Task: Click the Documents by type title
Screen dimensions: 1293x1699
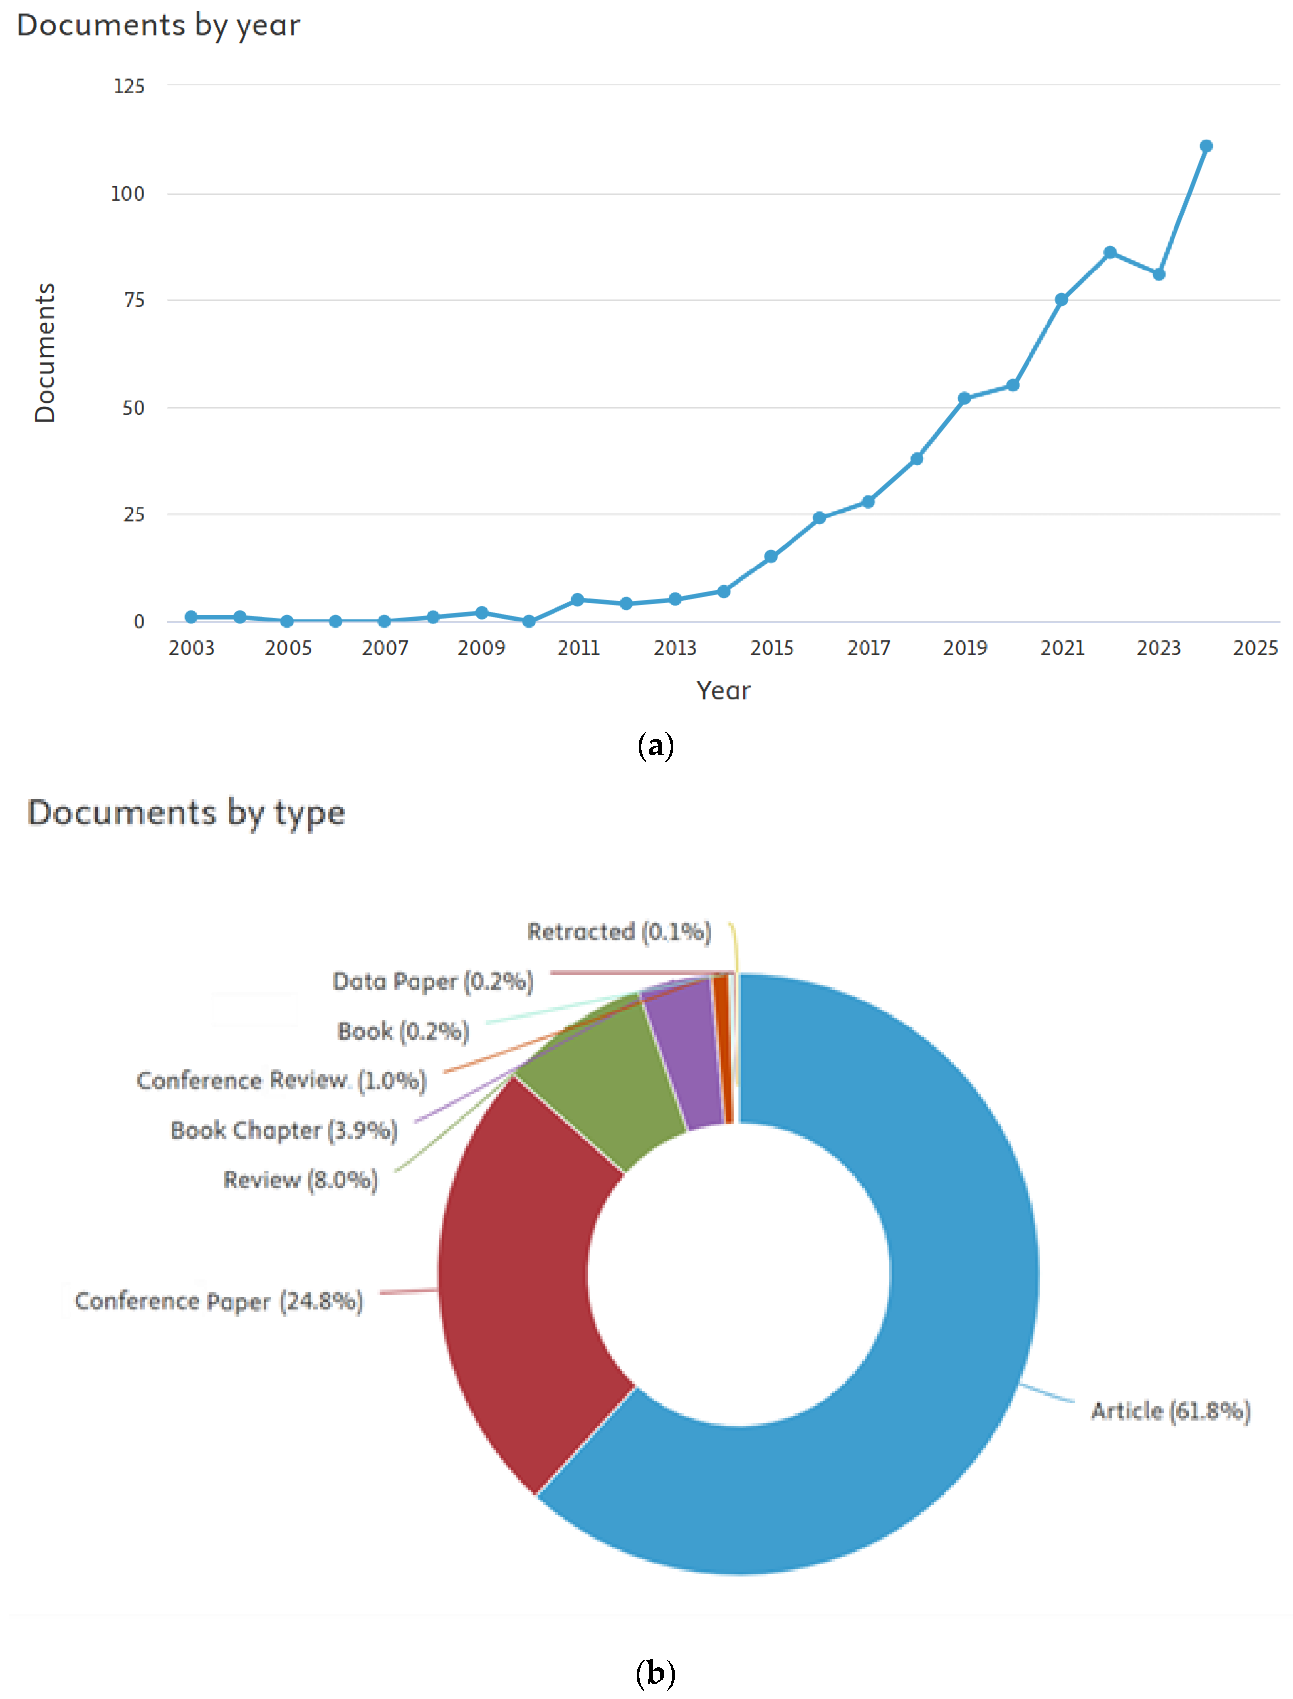Action: (x=186, y=813)
